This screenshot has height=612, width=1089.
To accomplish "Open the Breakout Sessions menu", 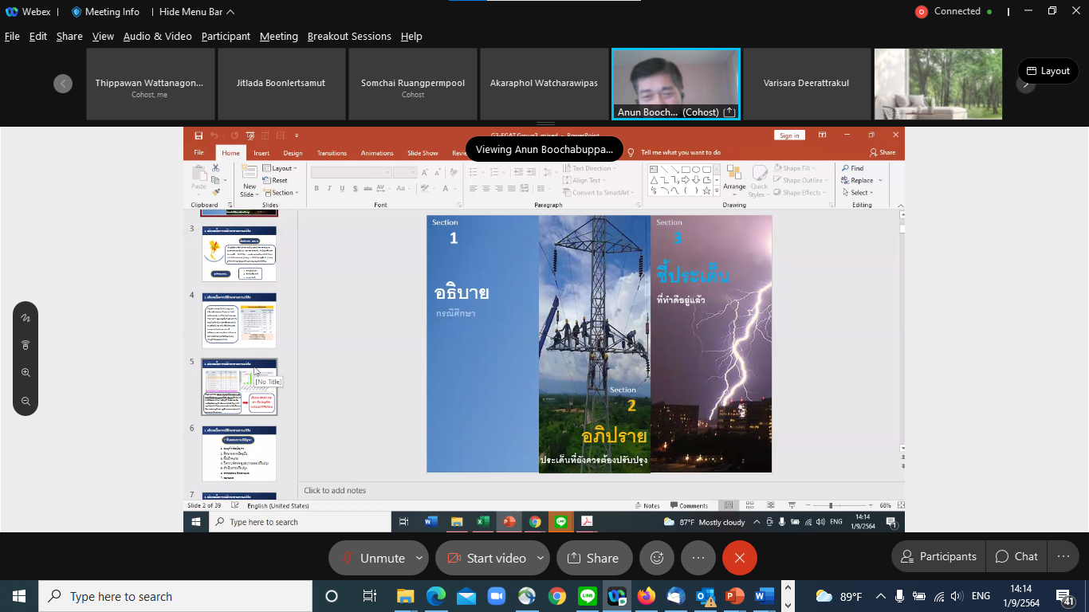I will (x=349, y=37).
